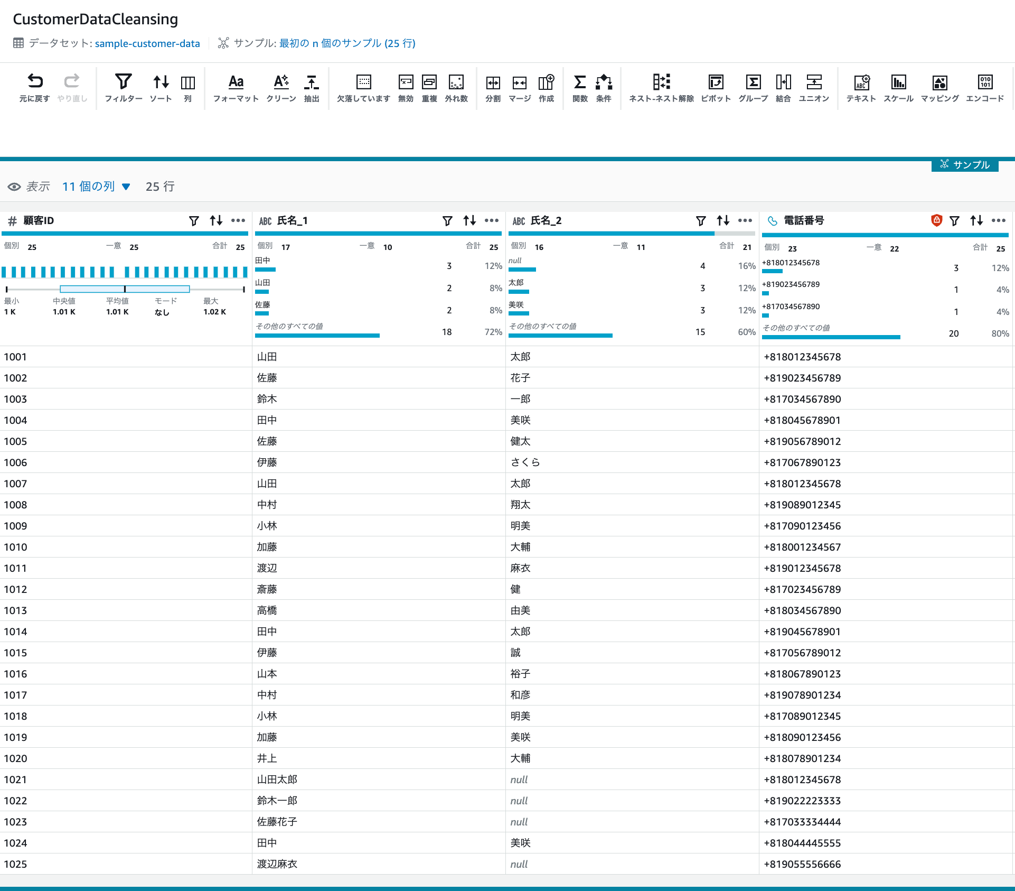Click the red shield icon on 電話番号 column

(x=936, y=220)
